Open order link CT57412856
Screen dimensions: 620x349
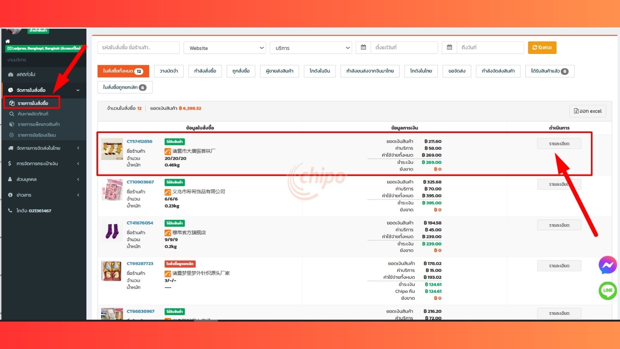pyautogui.click(x=139, y=142)
